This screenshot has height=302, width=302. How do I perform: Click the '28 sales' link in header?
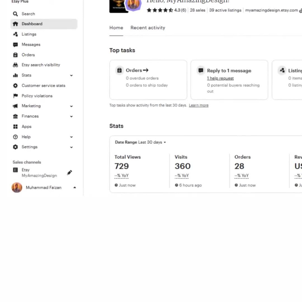tap(198, 10)
